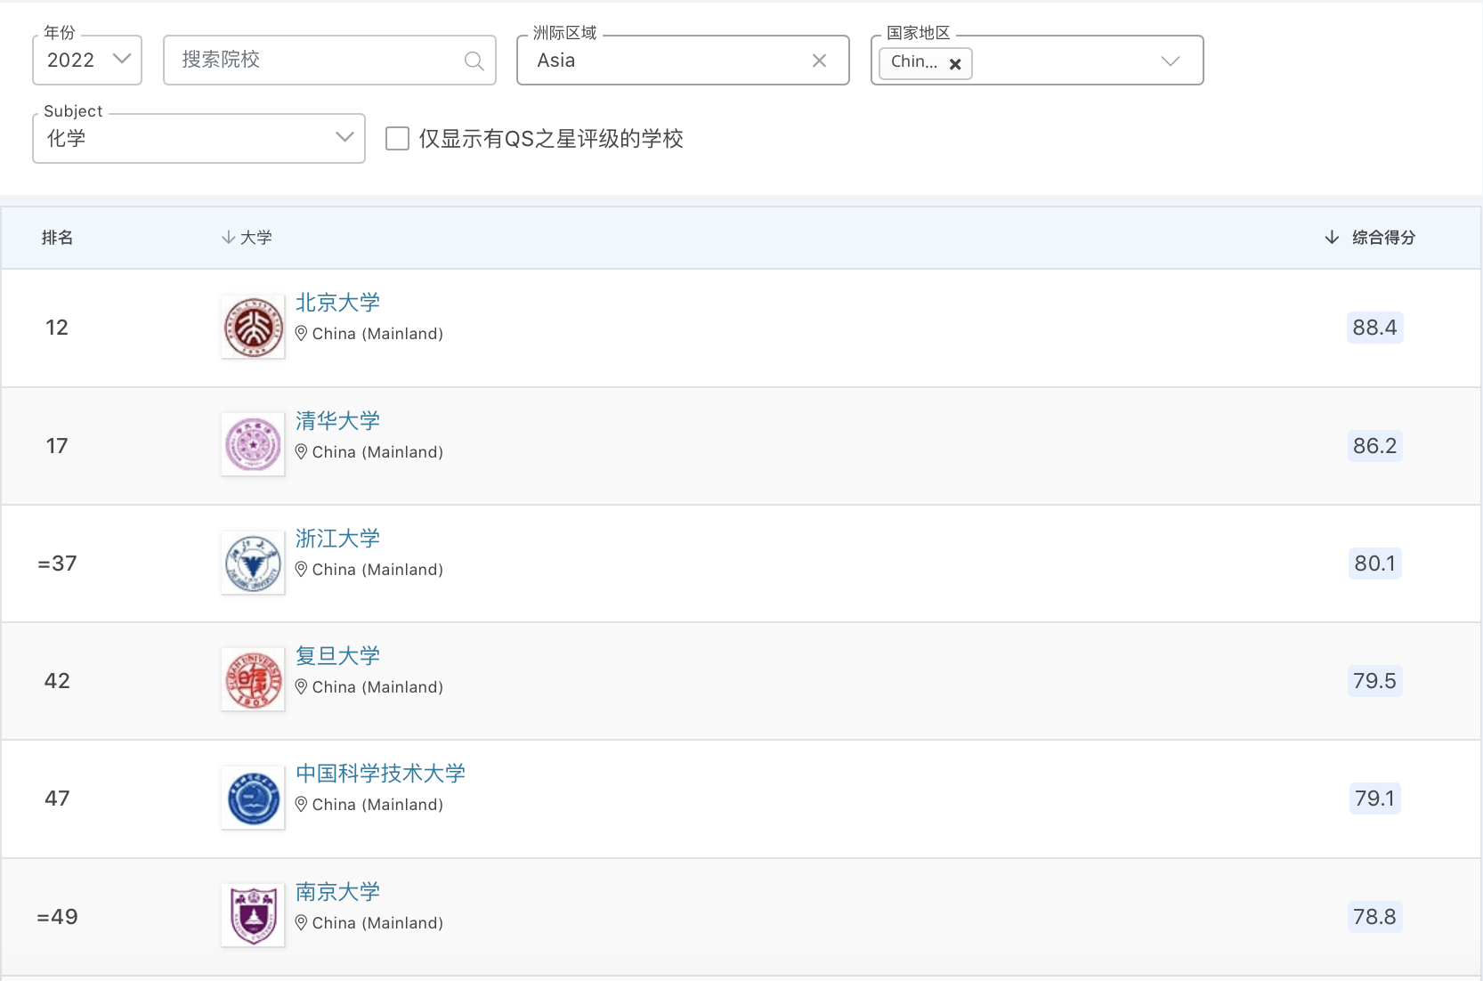Click the Zhejiang University logo
This screenshot has width=1483, height=981.
click(x=253, y=563)
